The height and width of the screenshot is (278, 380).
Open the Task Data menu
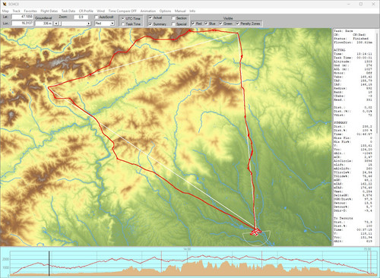click(68, 11)
